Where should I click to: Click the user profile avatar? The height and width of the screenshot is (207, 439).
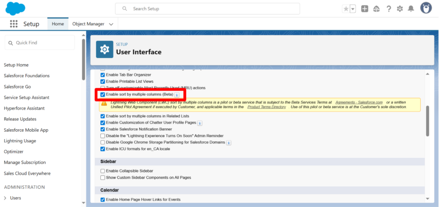[426, 8]
